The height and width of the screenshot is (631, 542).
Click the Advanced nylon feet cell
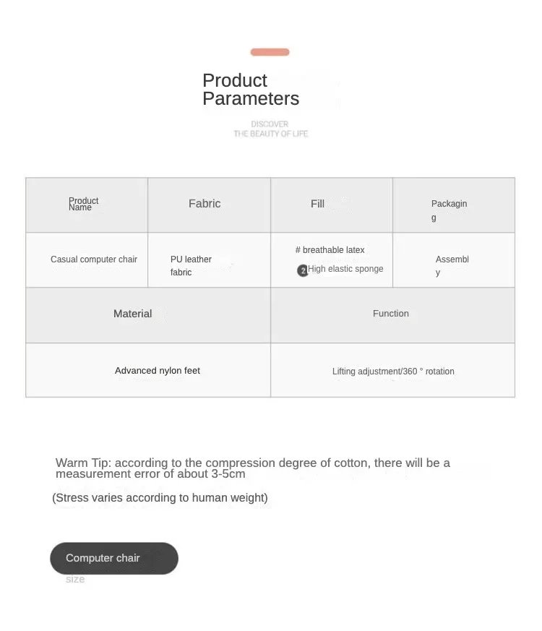point(158,371)
